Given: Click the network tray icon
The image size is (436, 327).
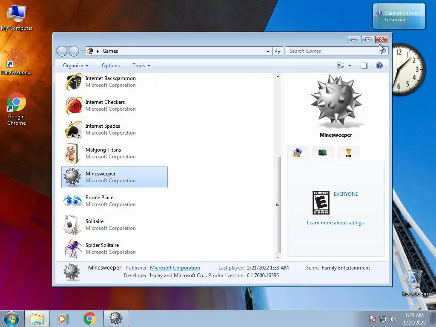Looking at the screenshot, I should pyautogui.click(x=383, y=319).
